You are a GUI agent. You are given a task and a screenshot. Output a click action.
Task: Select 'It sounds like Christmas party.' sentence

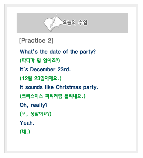(x=59, y=87)
